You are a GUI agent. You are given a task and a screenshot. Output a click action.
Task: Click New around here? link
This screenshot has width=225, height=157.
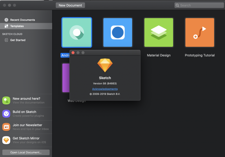pyautogui.click(x=27, y=99)
